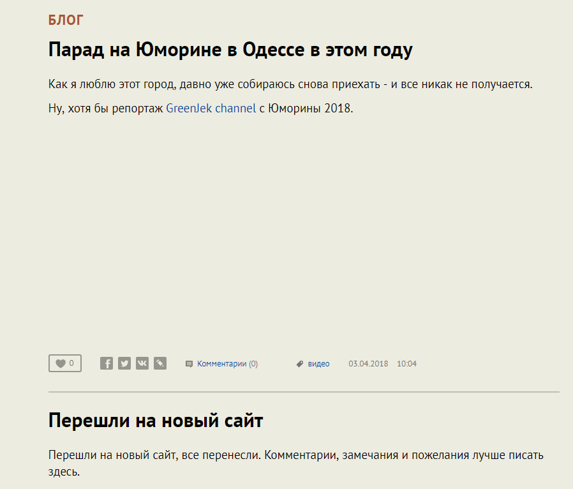573x489 pixels.
Task: Open the Комментарии link
Action: (x=221, y=364)
